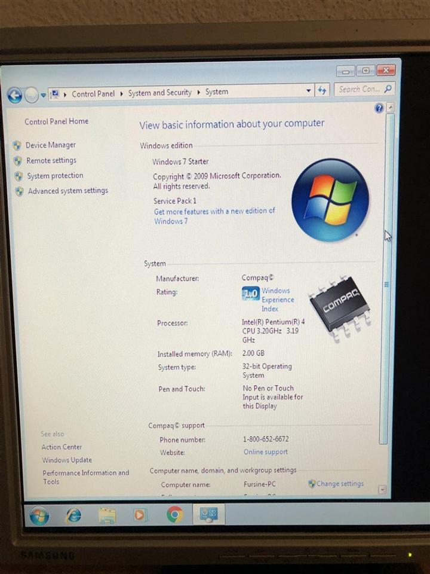
Task: Open Performance Information and Tools link
Action: (86, 477)
